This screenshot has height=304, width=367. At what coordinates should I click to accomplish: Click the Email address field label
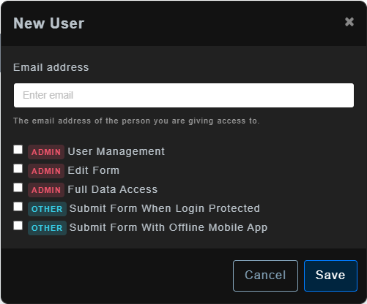tap(51, 67)
